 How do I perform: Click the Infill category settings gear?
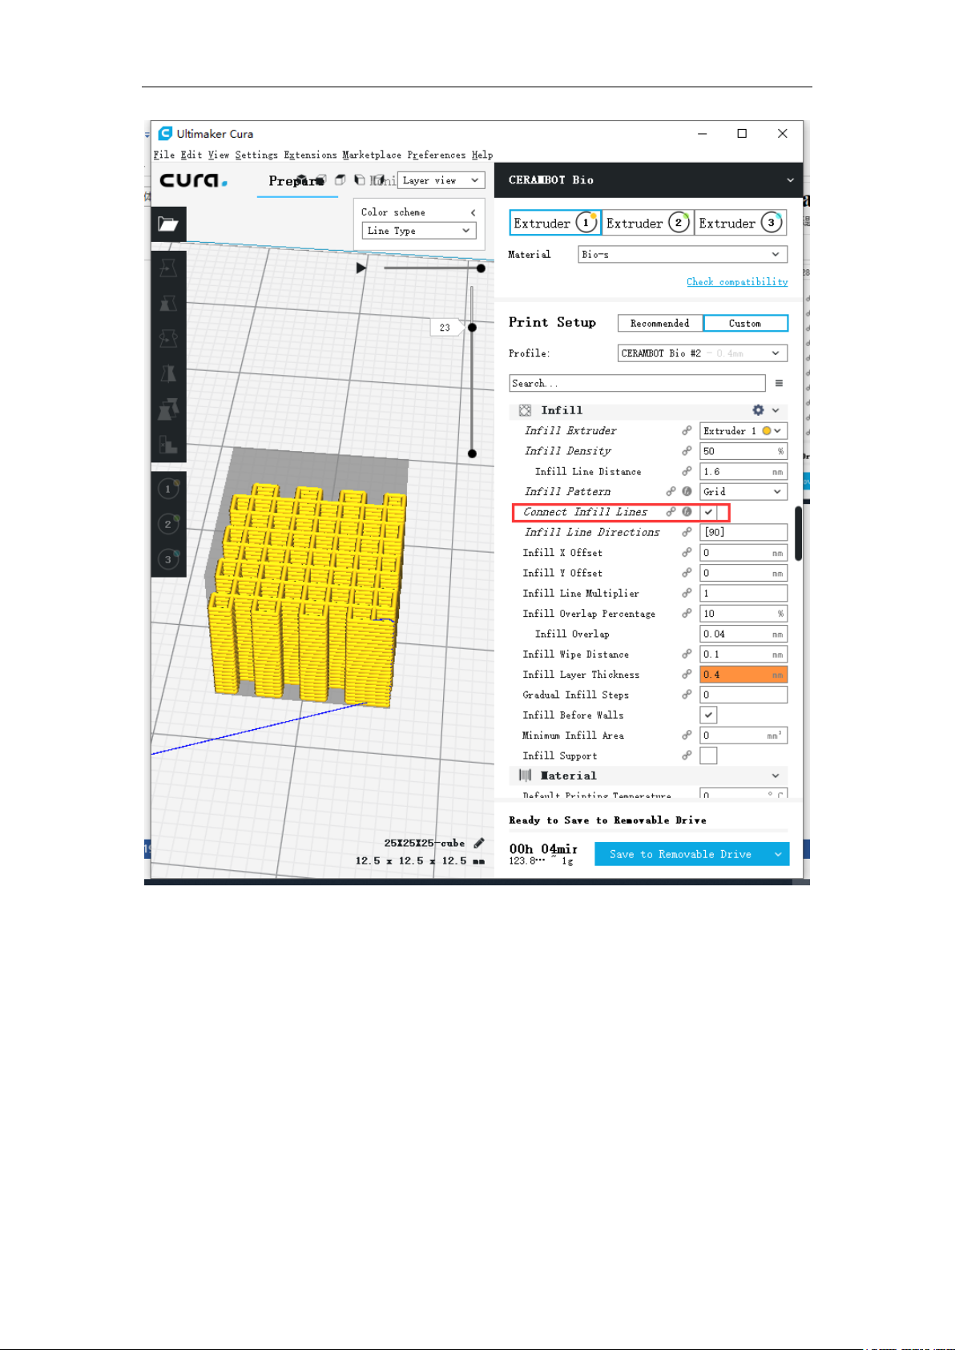tap(758, 410)
